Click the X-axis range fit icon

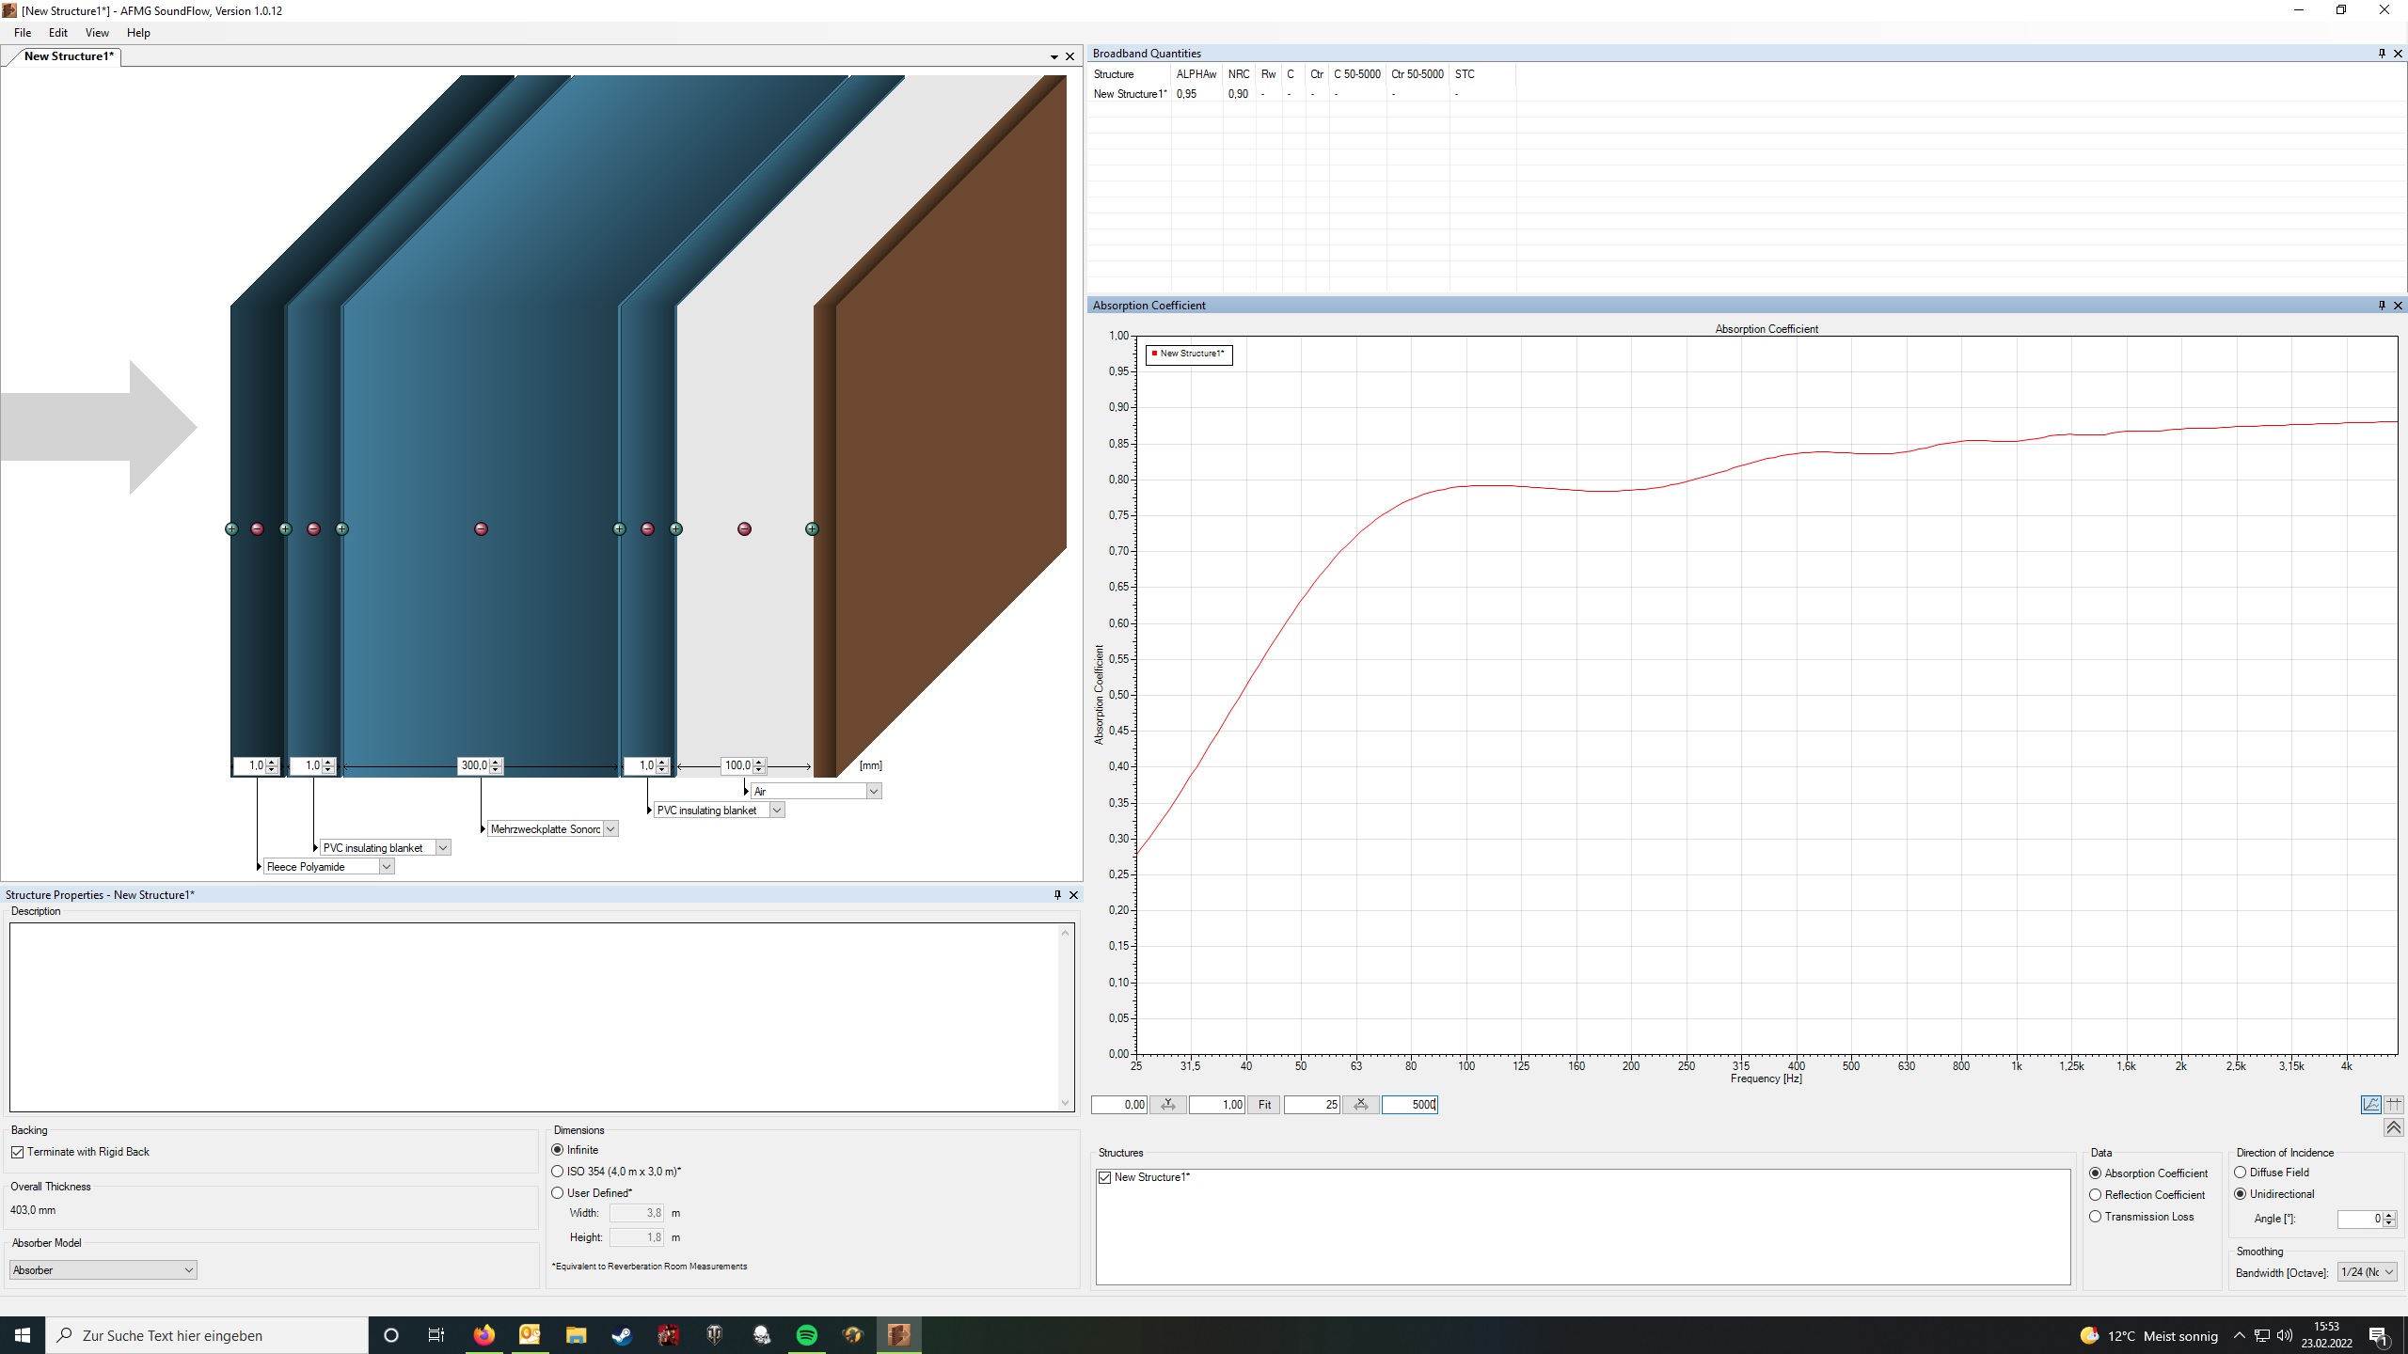pos(1360,1105)
